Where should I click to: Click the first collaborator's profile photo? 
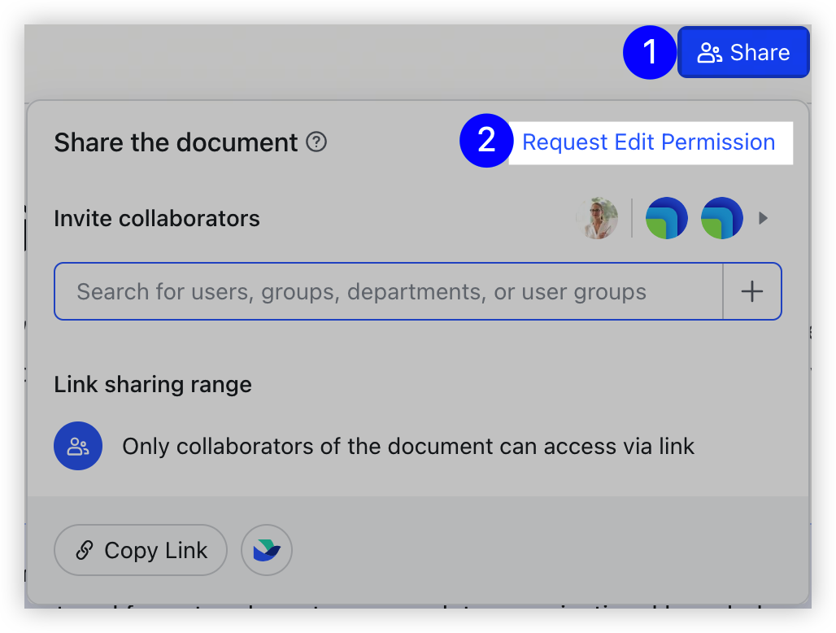coord(598,218)
